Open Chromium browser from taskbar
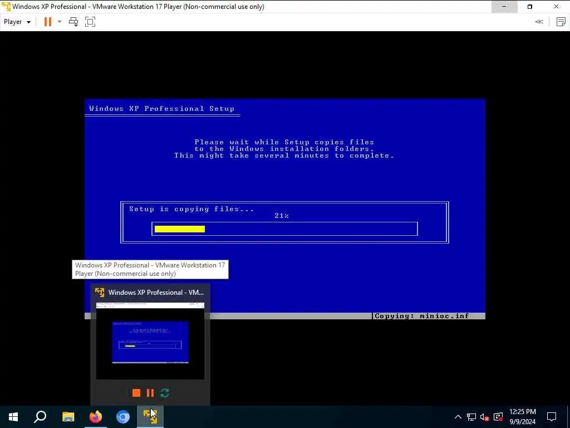This screenshot has width=570, height=428. (x=123, y=417)
